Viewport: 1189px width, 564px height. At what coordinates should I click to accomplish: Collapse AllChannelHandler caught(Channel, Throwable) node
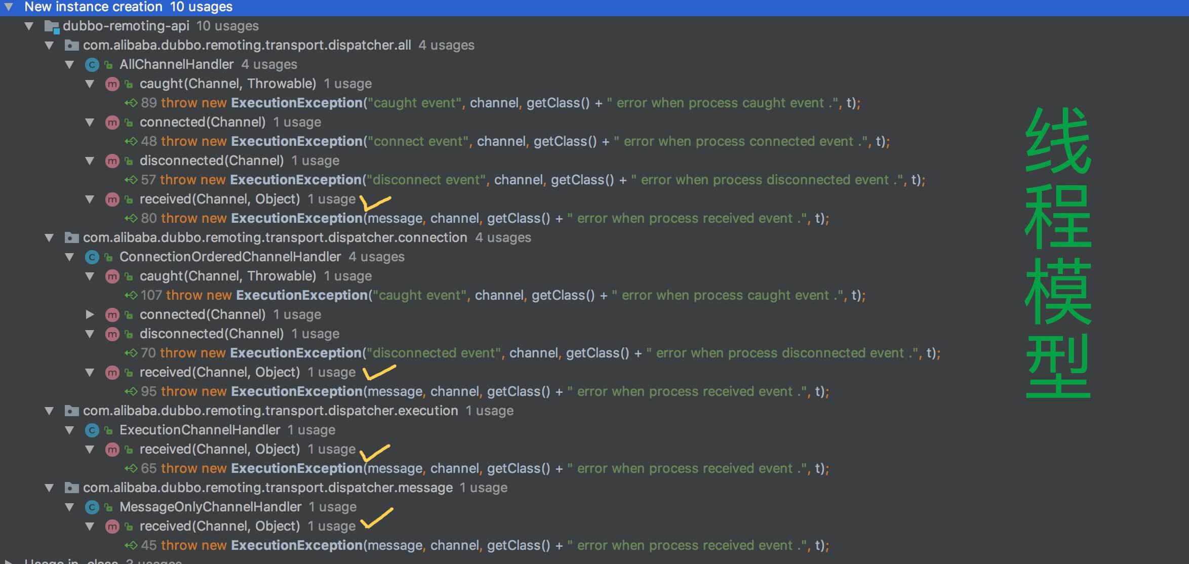pos(90,84)
